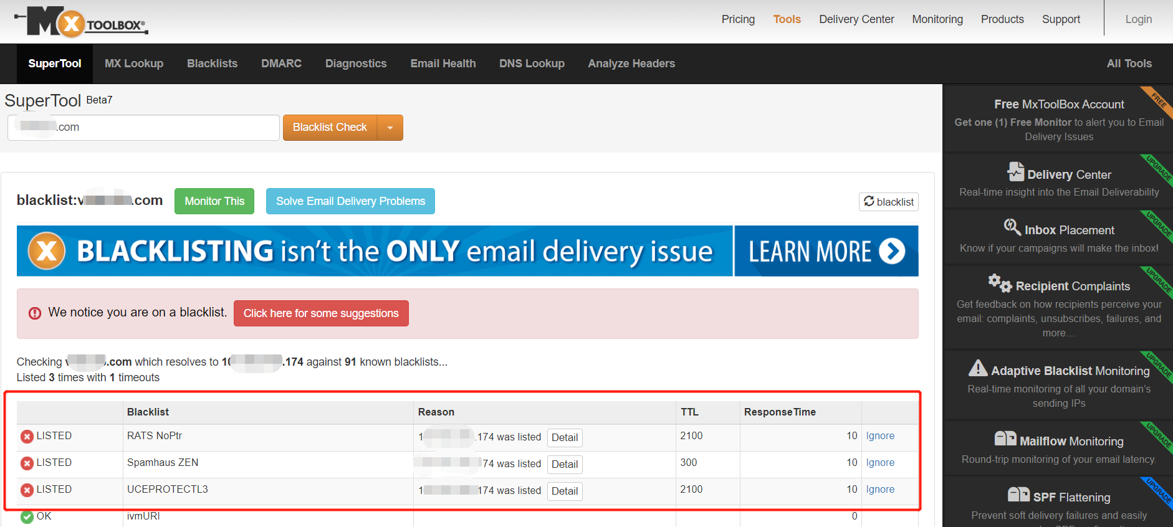This screenshot has height=527, width=1173.
Task: Refresh with the blacklist reload button
Action: [x=888, y=202]
